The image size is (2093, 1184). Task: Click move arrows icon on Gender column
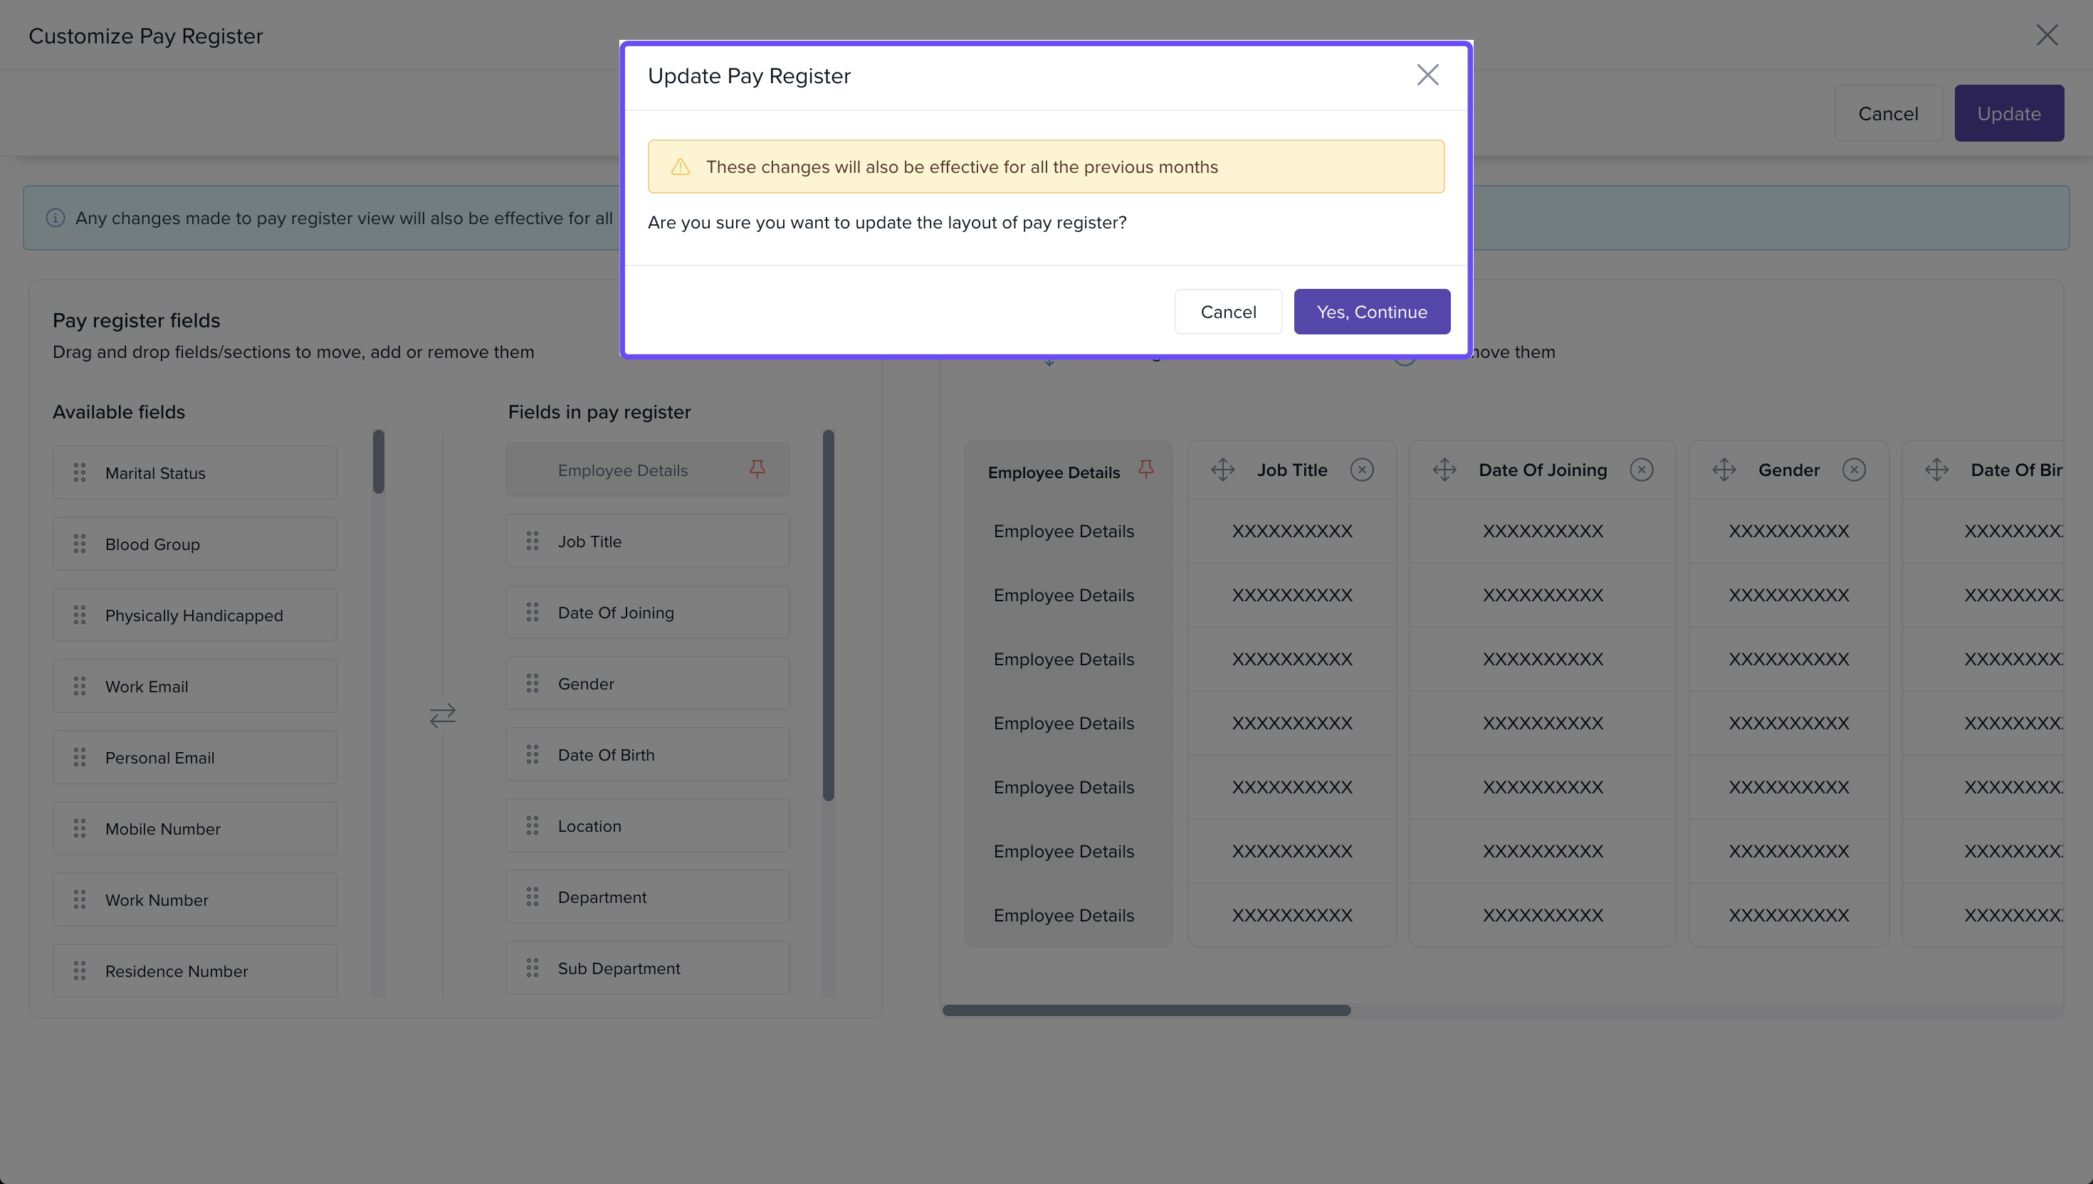point(1723,469)
